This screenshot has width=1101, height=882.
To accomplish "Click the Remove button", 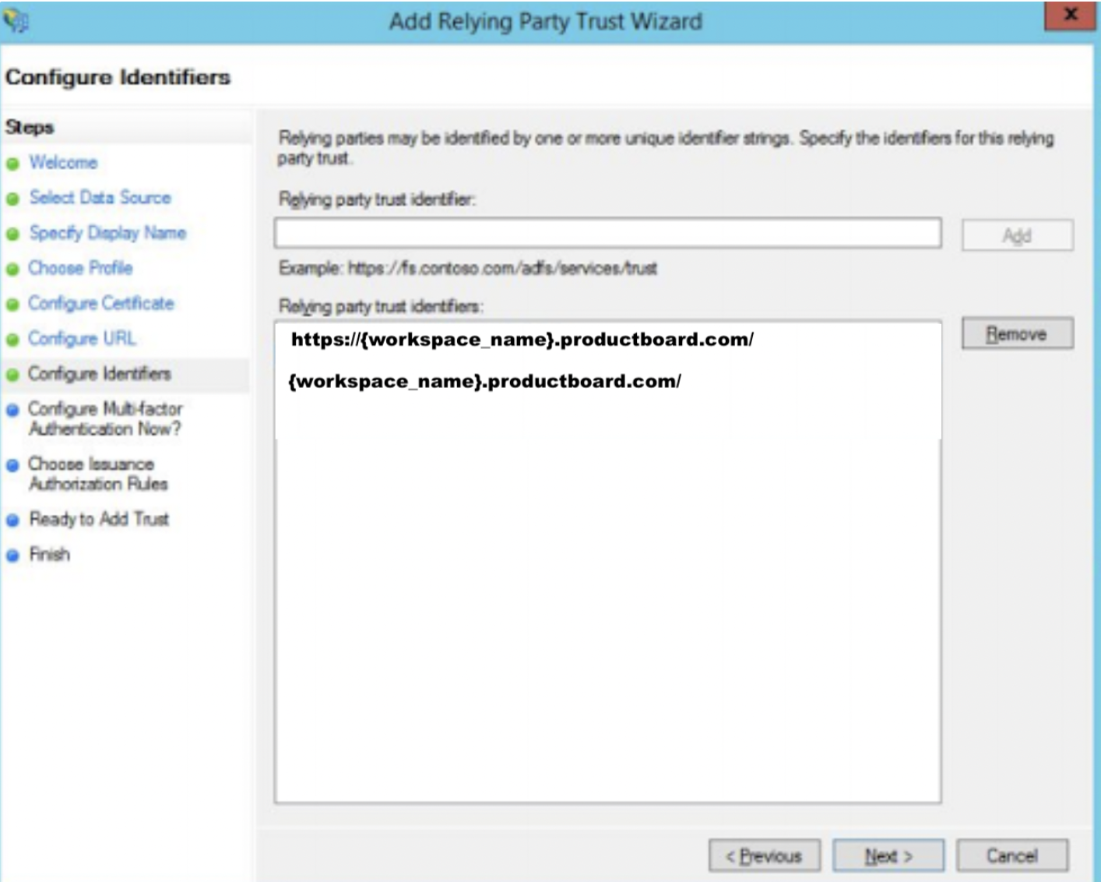I will tap(1017, 333).
